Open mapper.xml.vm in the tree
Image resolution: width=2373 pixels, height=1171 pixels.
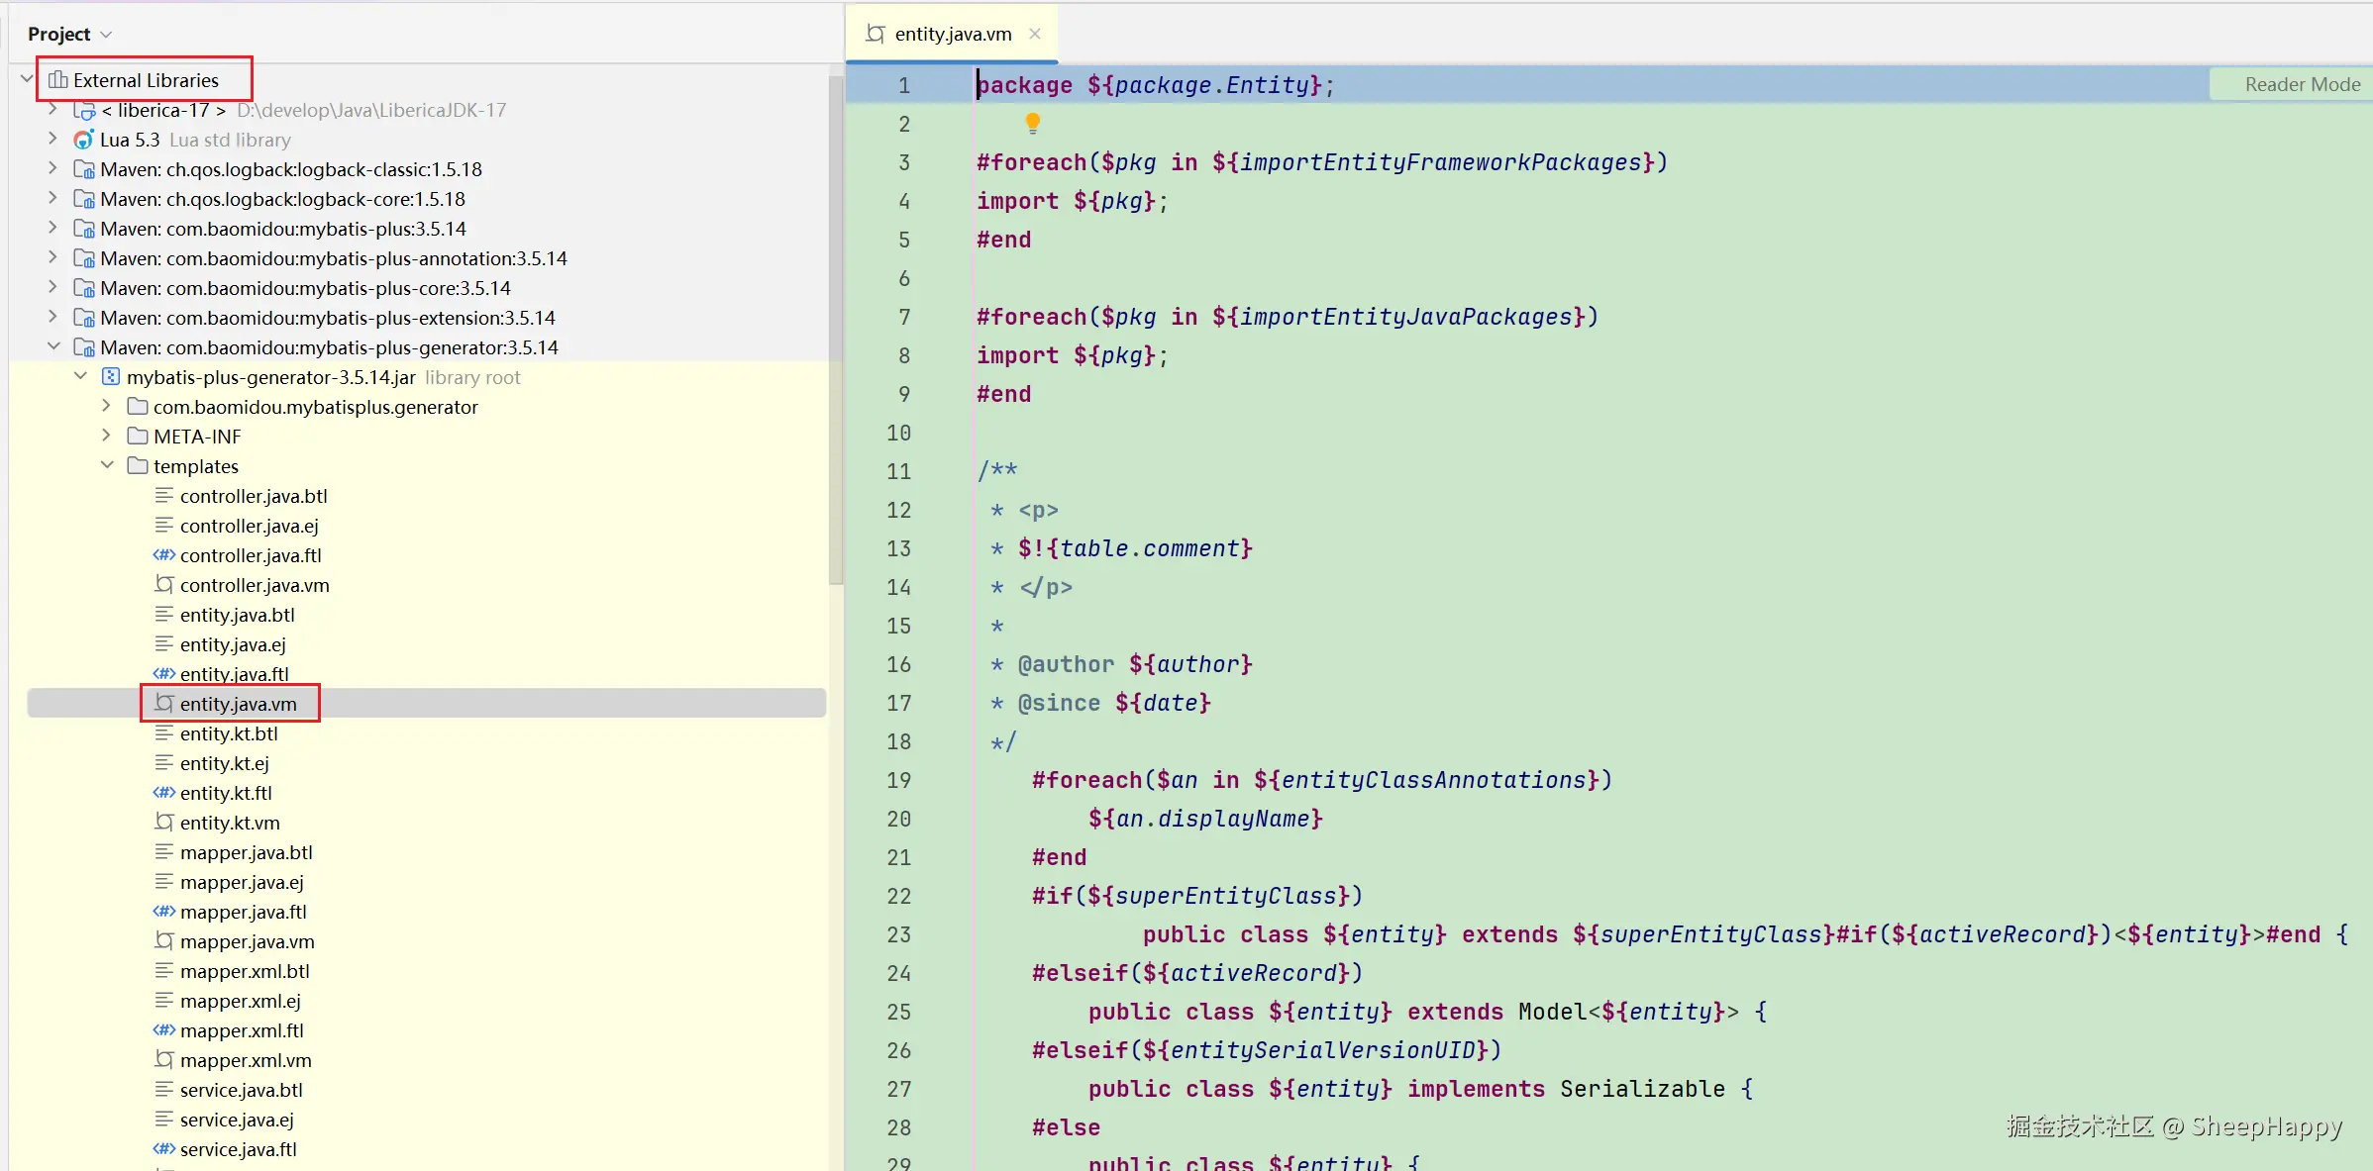pos(245,1060)
